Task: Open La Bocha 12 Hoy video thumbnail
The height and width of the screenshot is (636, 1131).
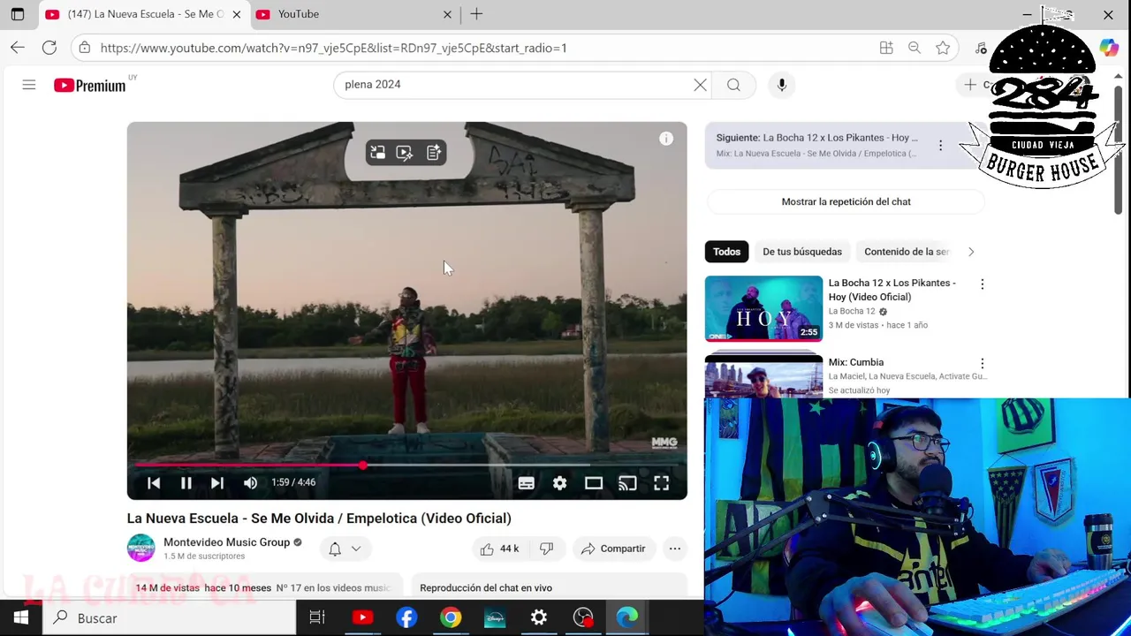Action: pos(763,308)
